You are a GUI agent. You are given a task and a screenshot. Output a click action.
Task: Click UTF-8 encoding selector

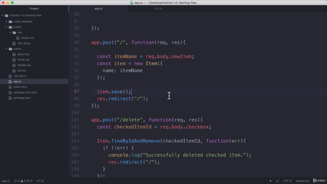coord(287,181)
